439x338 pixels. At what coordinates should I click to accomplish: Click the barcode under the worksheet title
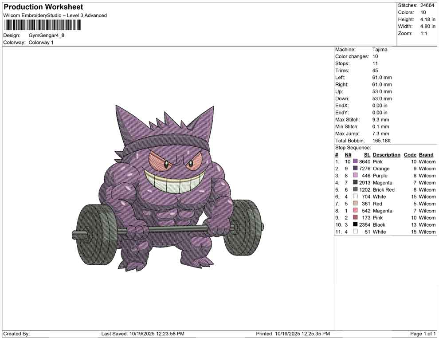(43, 25)
